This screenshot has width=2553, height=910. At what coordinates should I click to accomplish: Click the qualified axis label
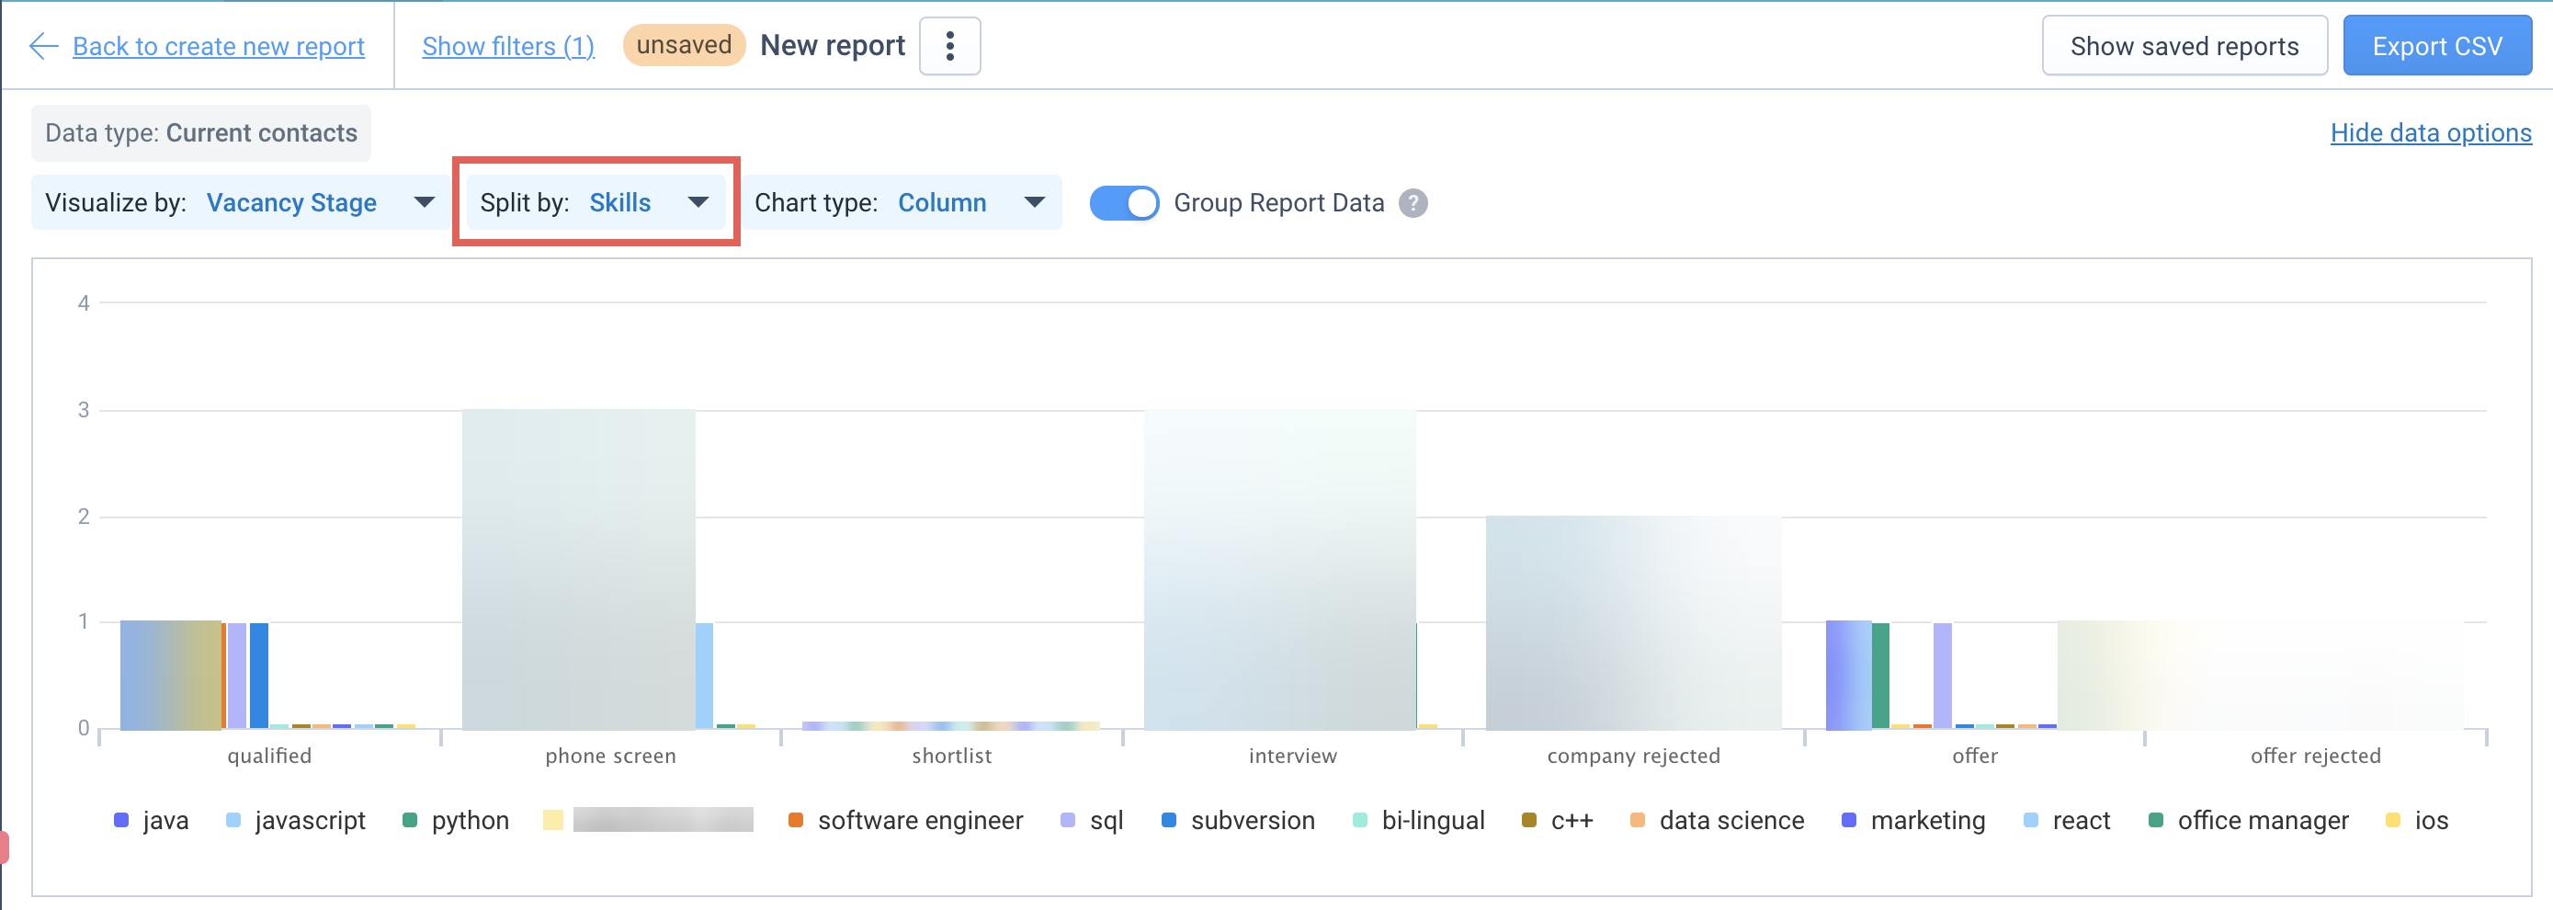click(269, 756)
